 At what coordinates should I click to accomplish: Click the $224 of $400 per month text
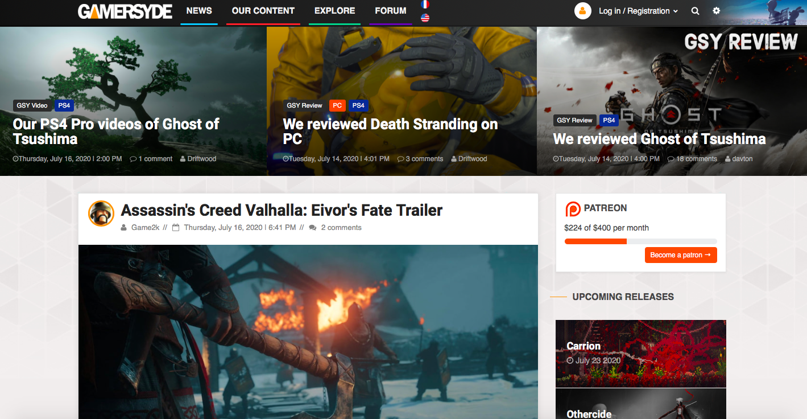click(x=606, y=228)
